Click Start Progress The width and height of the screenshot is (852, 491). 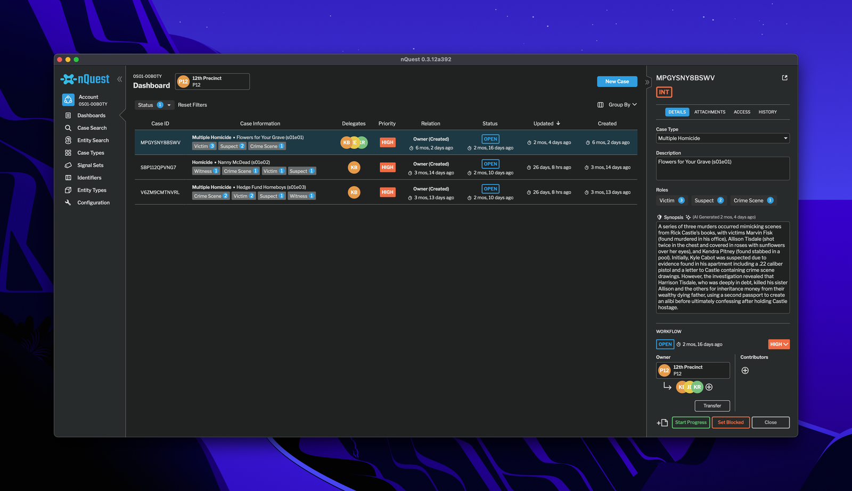coord(691,422)
